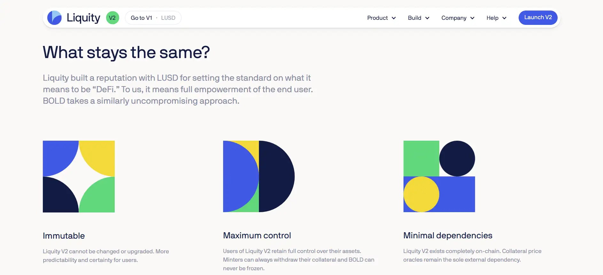Click the green V2 badge

point(112,18)
